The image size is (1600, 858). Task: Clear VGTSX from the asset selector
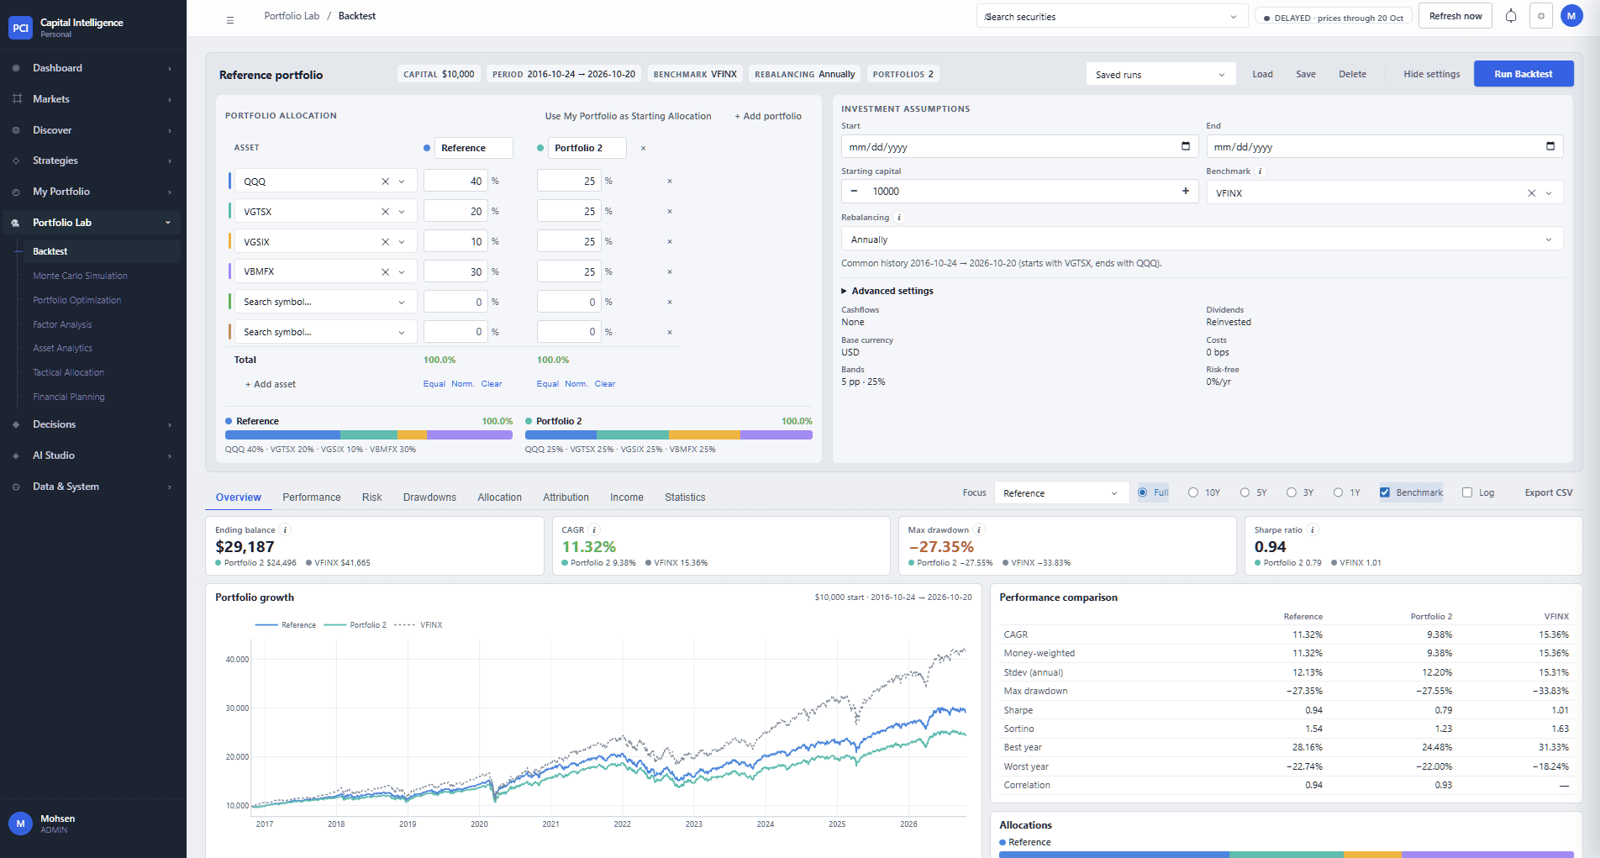coord(386,212)
